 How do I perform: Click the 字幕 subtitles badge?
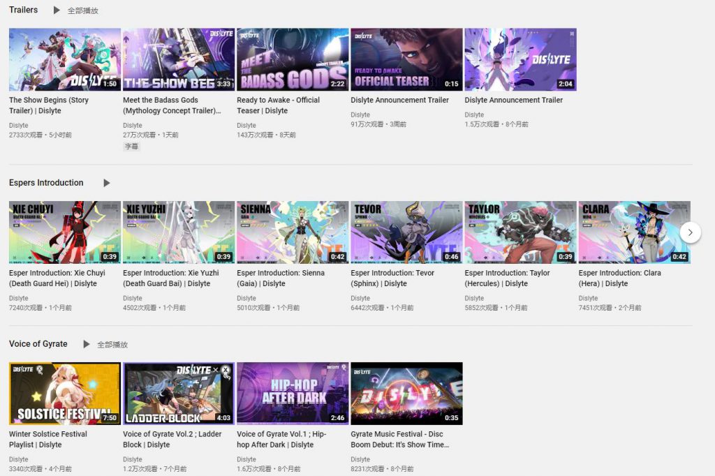pos(131,147)
